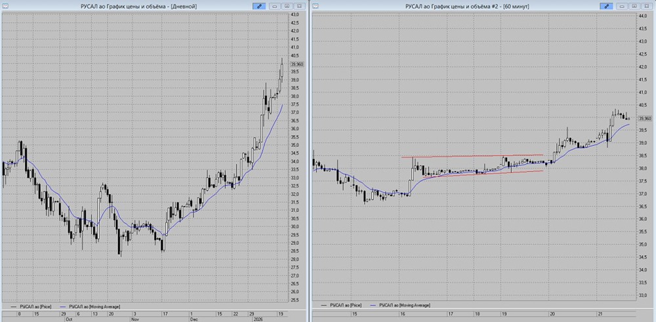Minimize the [60 минут] chart window

(x=622, y=7)
